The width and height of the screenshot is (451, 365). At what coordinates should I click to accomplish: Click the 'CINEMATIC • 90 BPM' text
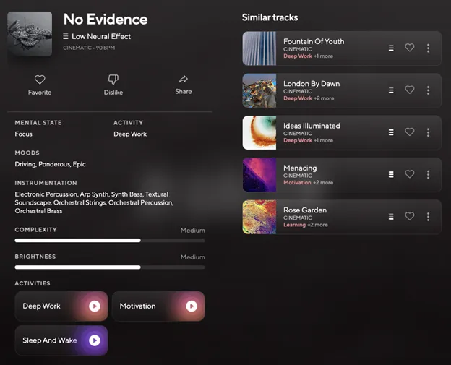(x=89, y=48)
